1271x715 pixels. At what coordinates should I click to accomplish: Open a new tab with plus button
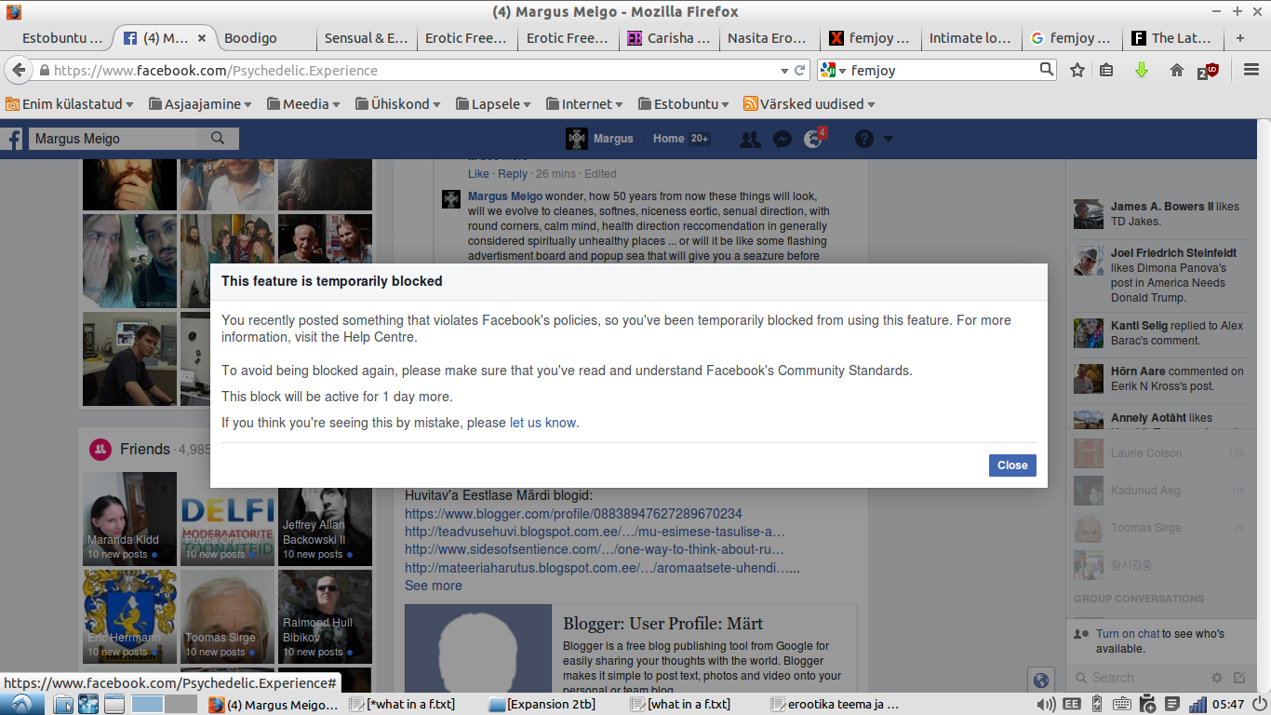tap(1239, 38)
